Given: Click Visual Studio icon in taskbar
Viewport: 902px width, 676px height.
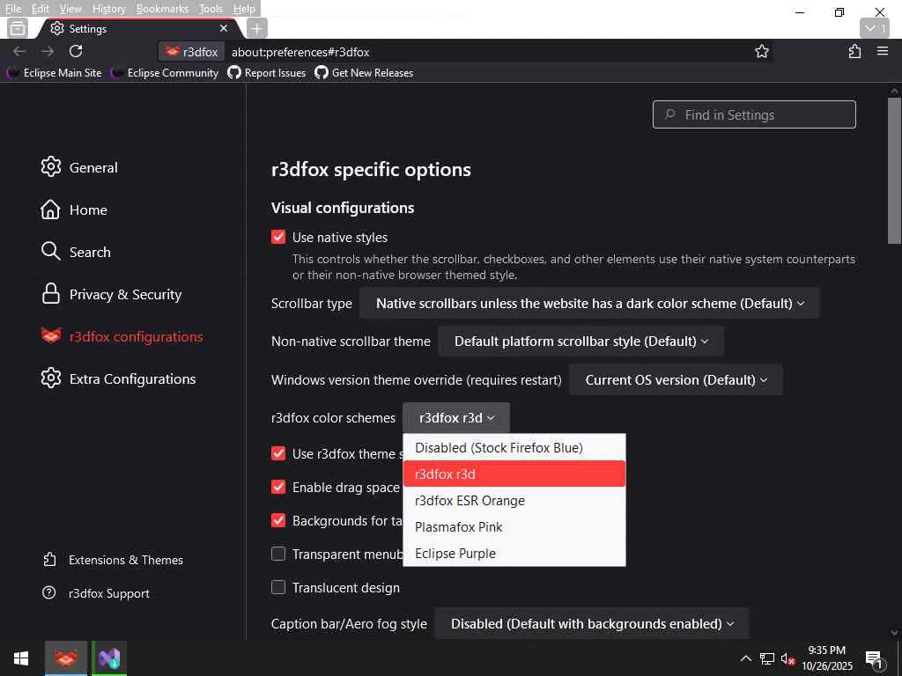Looking at the screenshot, I should [109, 658].
